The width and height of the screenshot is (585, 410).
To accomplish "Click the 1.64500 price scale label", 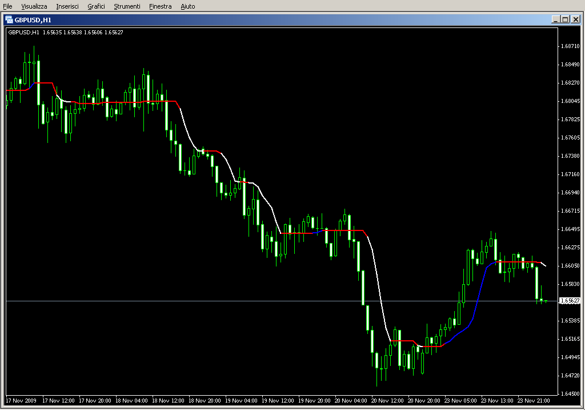I will coord(571,394).
